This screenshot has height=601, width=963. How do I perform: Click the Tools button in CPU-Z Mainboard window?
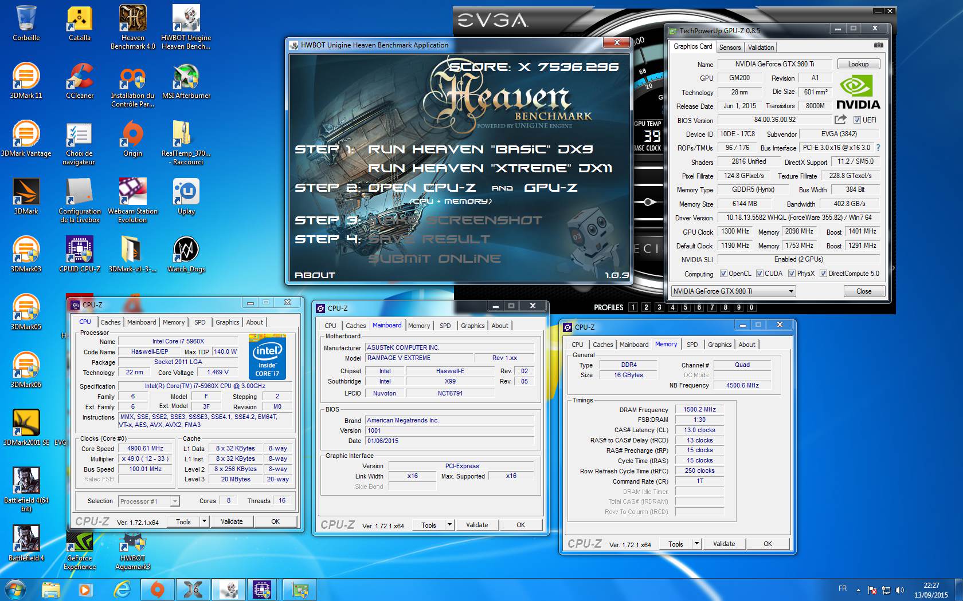click(429, 525)
